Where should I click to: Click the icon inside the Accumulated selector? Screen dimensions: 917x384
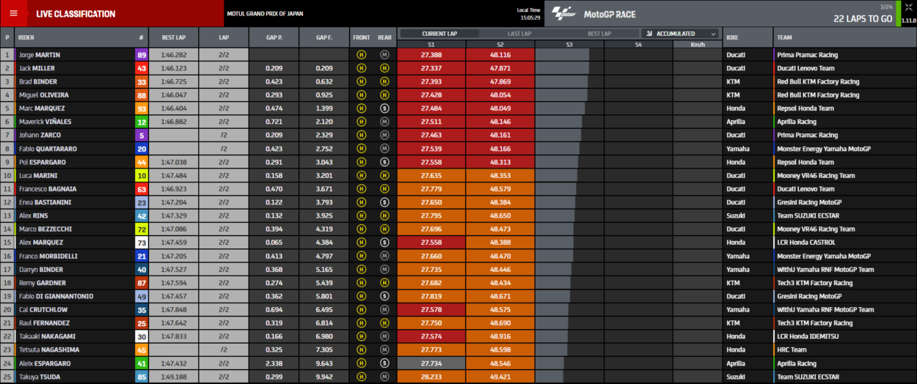pyautogui.click(x=649, y=34)
